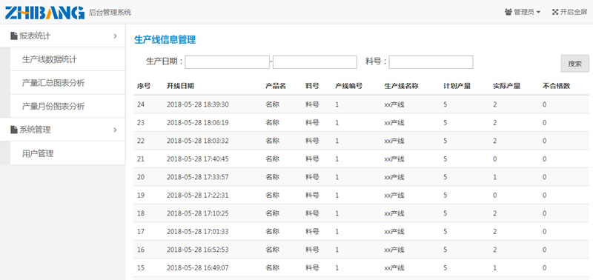This screenshot has width=593, height=280.
Task: Click the 计划产量 column header
Action: click(457, 86)
